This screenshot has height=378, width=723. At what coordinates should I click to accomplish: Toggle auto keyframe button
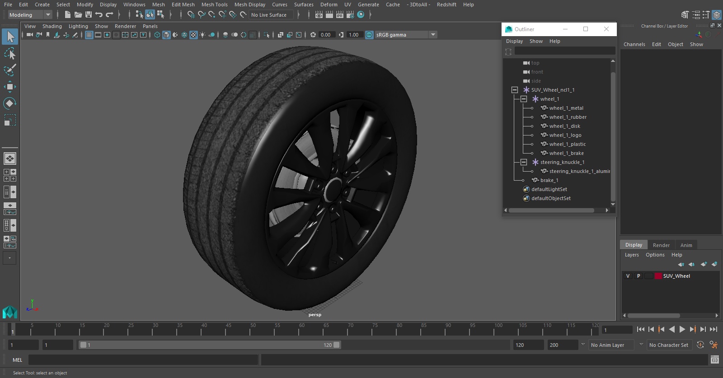(700, 345)
